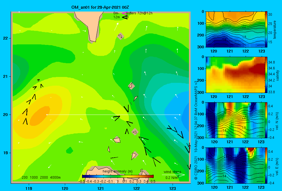Click the black 12m drifter legend marker
Image resolution: width=282 pixels, height=191 pixels.
pos(125,17)
